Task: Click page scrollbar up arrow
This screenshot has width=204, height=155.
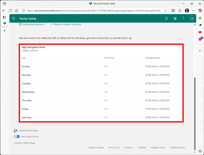Action: [195, 25]
